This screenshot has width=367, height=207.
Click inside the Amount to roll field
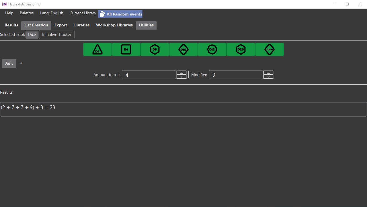pyautogui.click(x=149, y=75)
